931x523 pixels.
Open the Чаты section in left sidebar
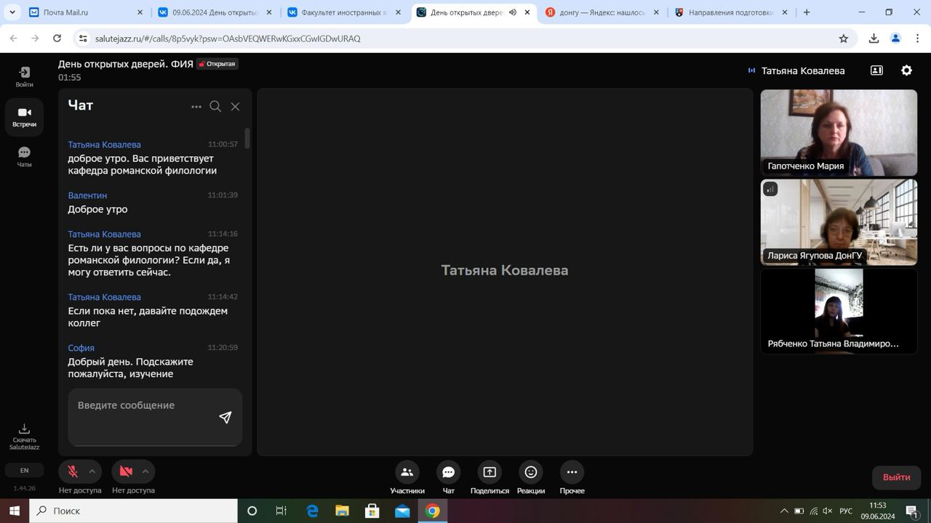[x=24, y=156]
